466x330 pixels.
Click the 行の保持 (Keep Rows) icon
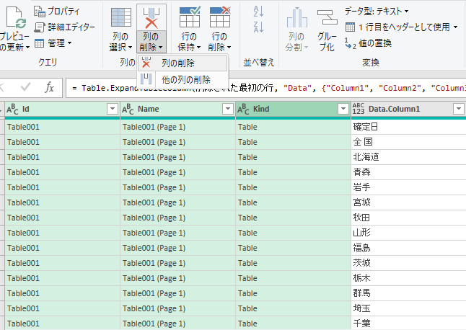190,18
